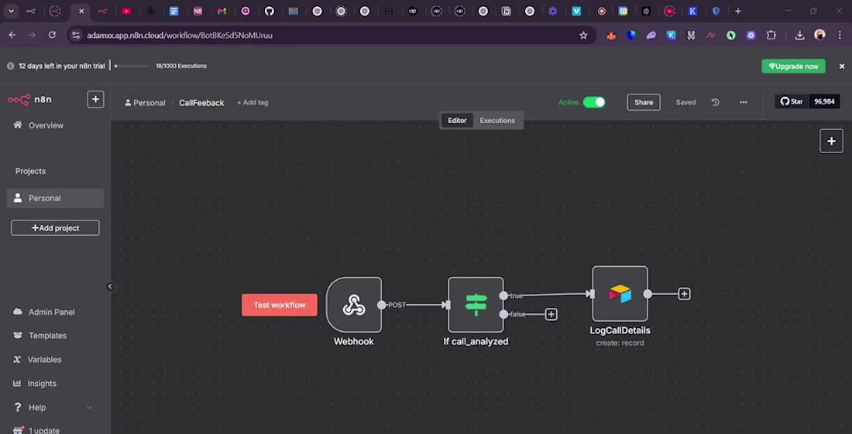Image resolution: width=852 pixels, height=434 pixels.
Task: Switch to the YouTube tab
Action: pyautogui.click(x=126, y=11)
